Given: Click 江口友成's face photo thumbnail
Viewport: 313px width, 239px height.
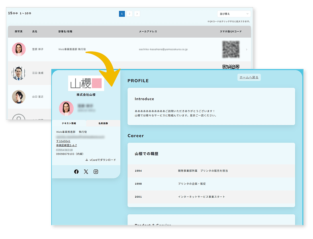Looking at the screenshot, I should pyautogui.click(x=18, y=73).
